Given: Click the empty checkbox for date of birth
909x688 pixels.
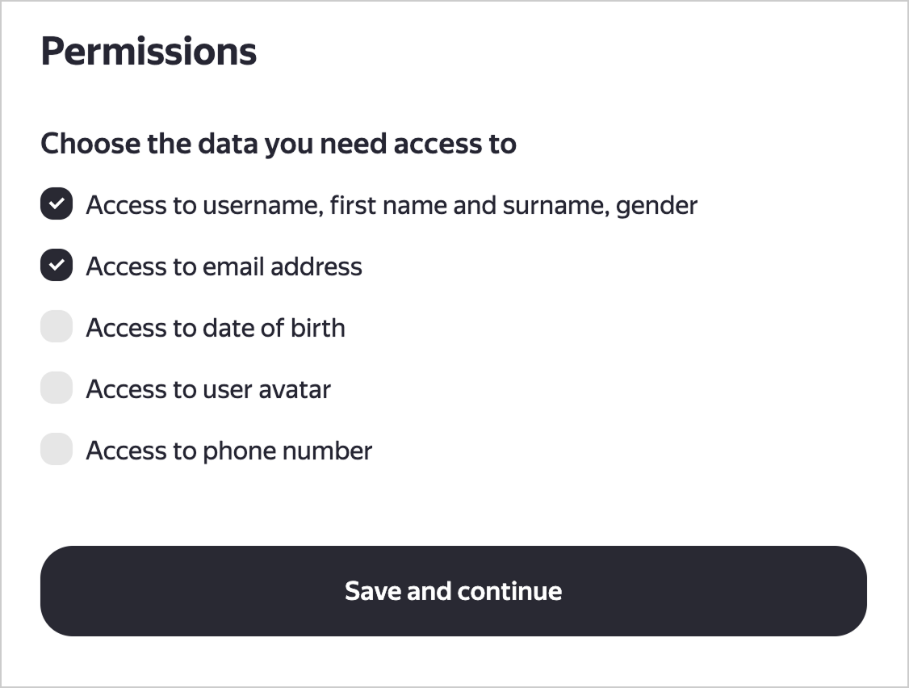Looking at the screenshot, I should point(56,326).
